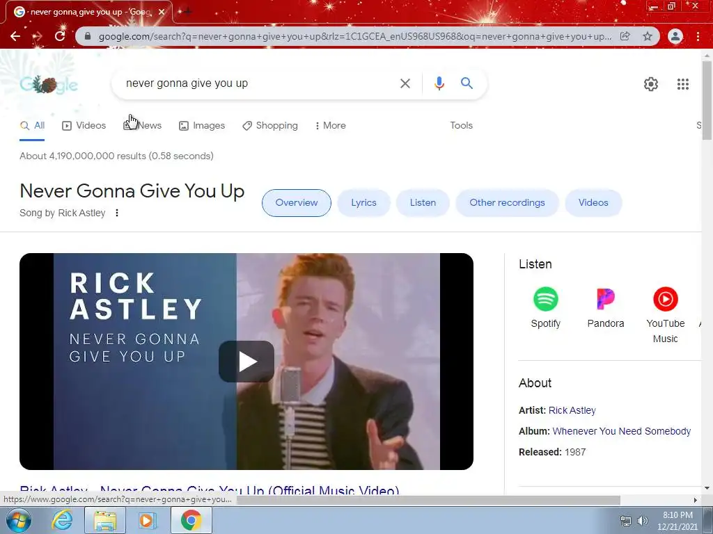
Task: Click the Chrome taskbar icon
Action: tap(191, 520)
